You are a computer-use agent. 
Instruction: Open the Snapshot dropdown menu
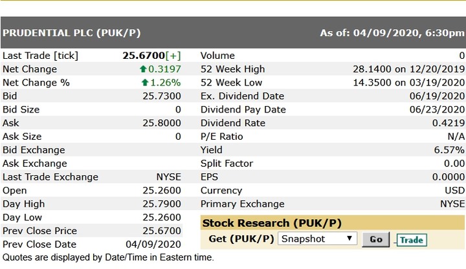[317, 239]
